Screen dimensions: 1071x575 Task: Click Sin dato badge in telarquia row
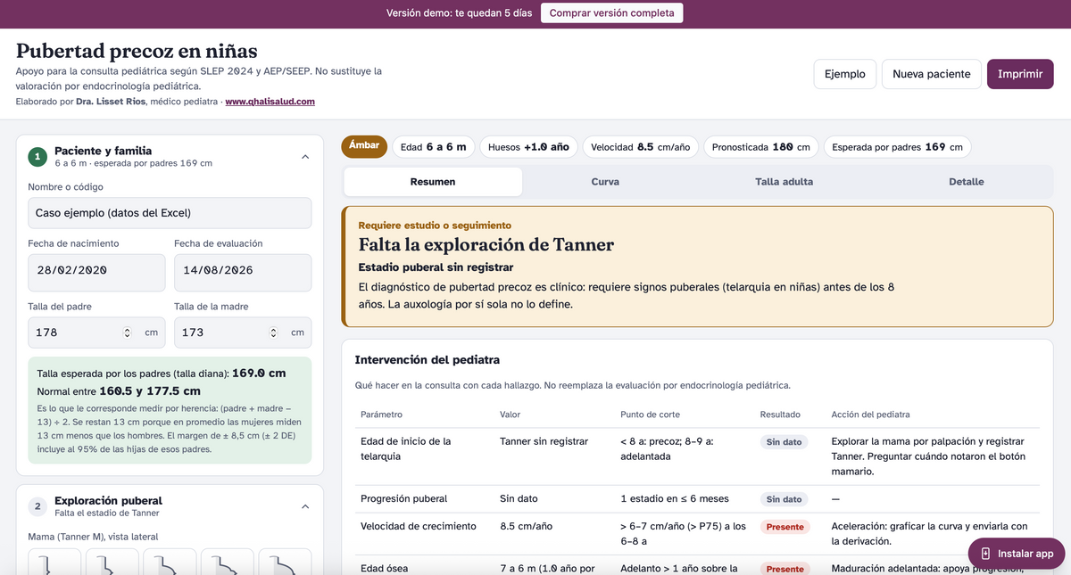click(785, 442)
